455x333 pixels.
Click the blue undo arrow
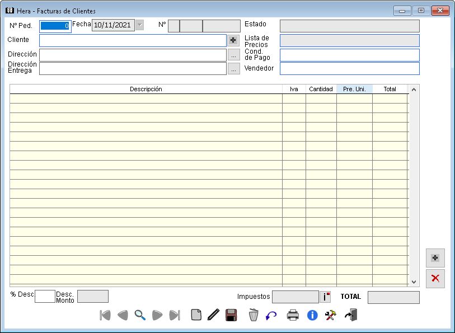(271, 316)
